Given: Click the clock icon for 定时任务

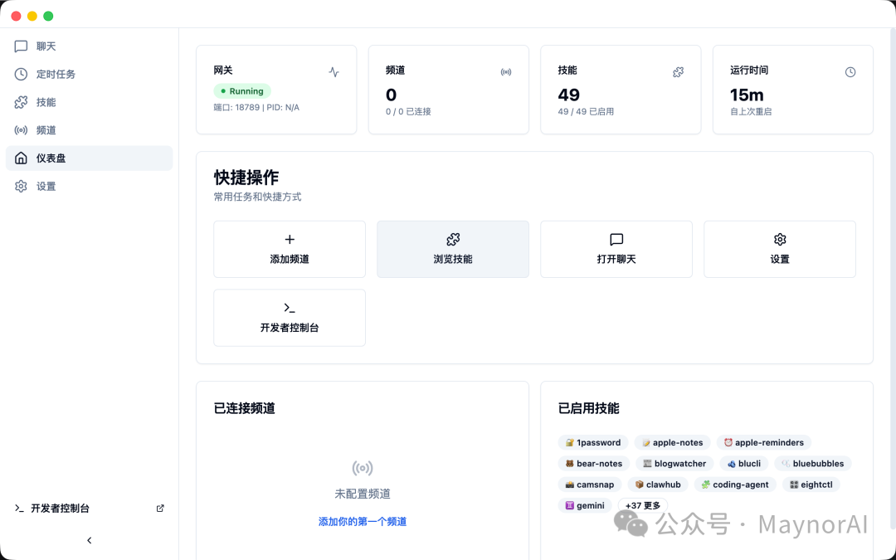Looking at the screenshot, I should click(x=21, y=74).
